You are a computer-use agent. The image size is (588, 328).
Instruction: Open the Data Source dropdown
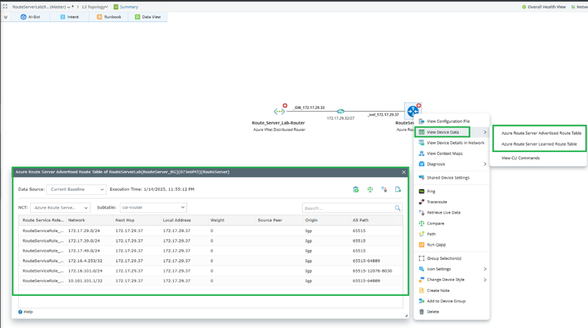pyautogui.click(x=76, y=190)
